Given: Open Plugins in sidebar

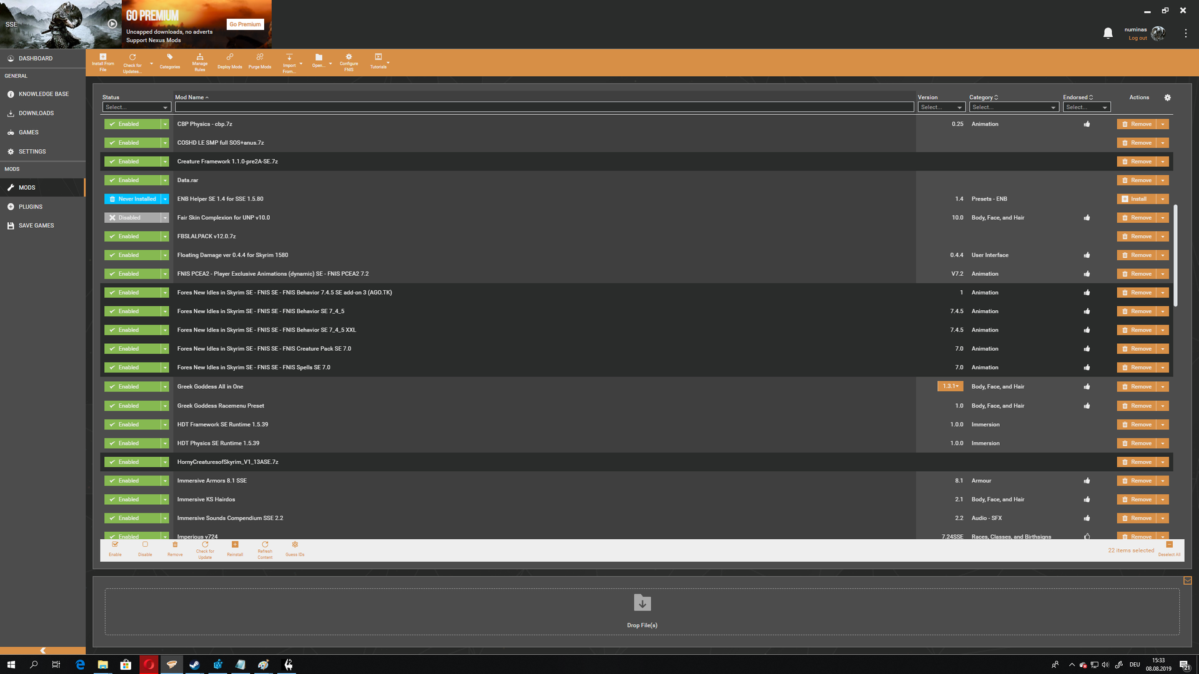Looking at the screenshot, I should [x=42, y=207].
